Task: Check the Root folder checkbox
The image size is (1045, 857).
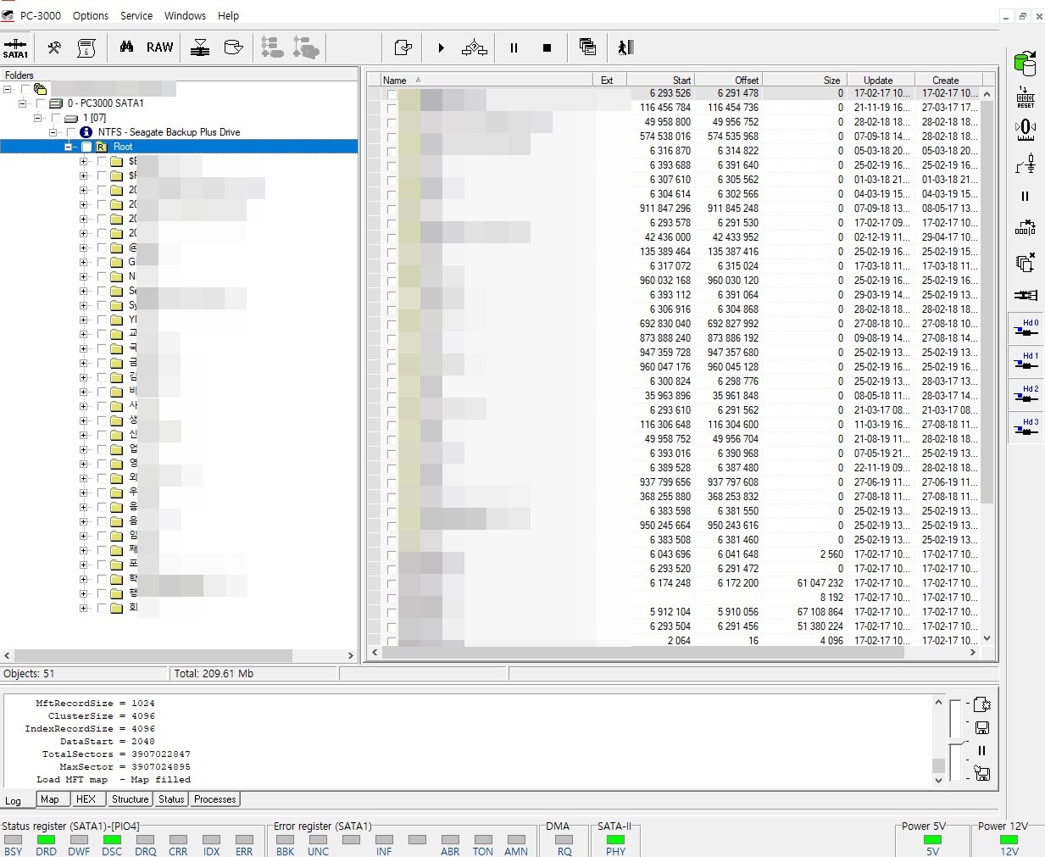Action: coord(86,147)
